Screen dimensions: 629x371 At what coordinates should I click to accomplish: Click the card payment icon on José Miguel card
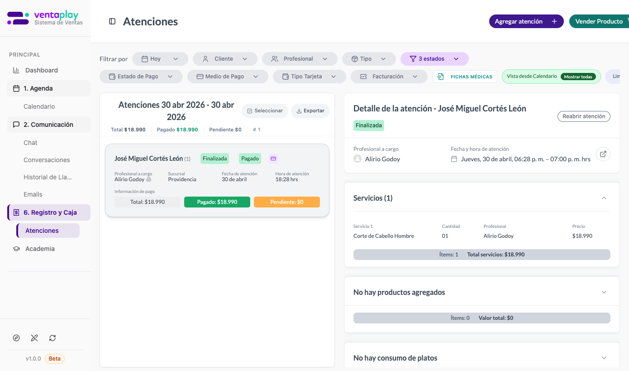click(273, 159)
